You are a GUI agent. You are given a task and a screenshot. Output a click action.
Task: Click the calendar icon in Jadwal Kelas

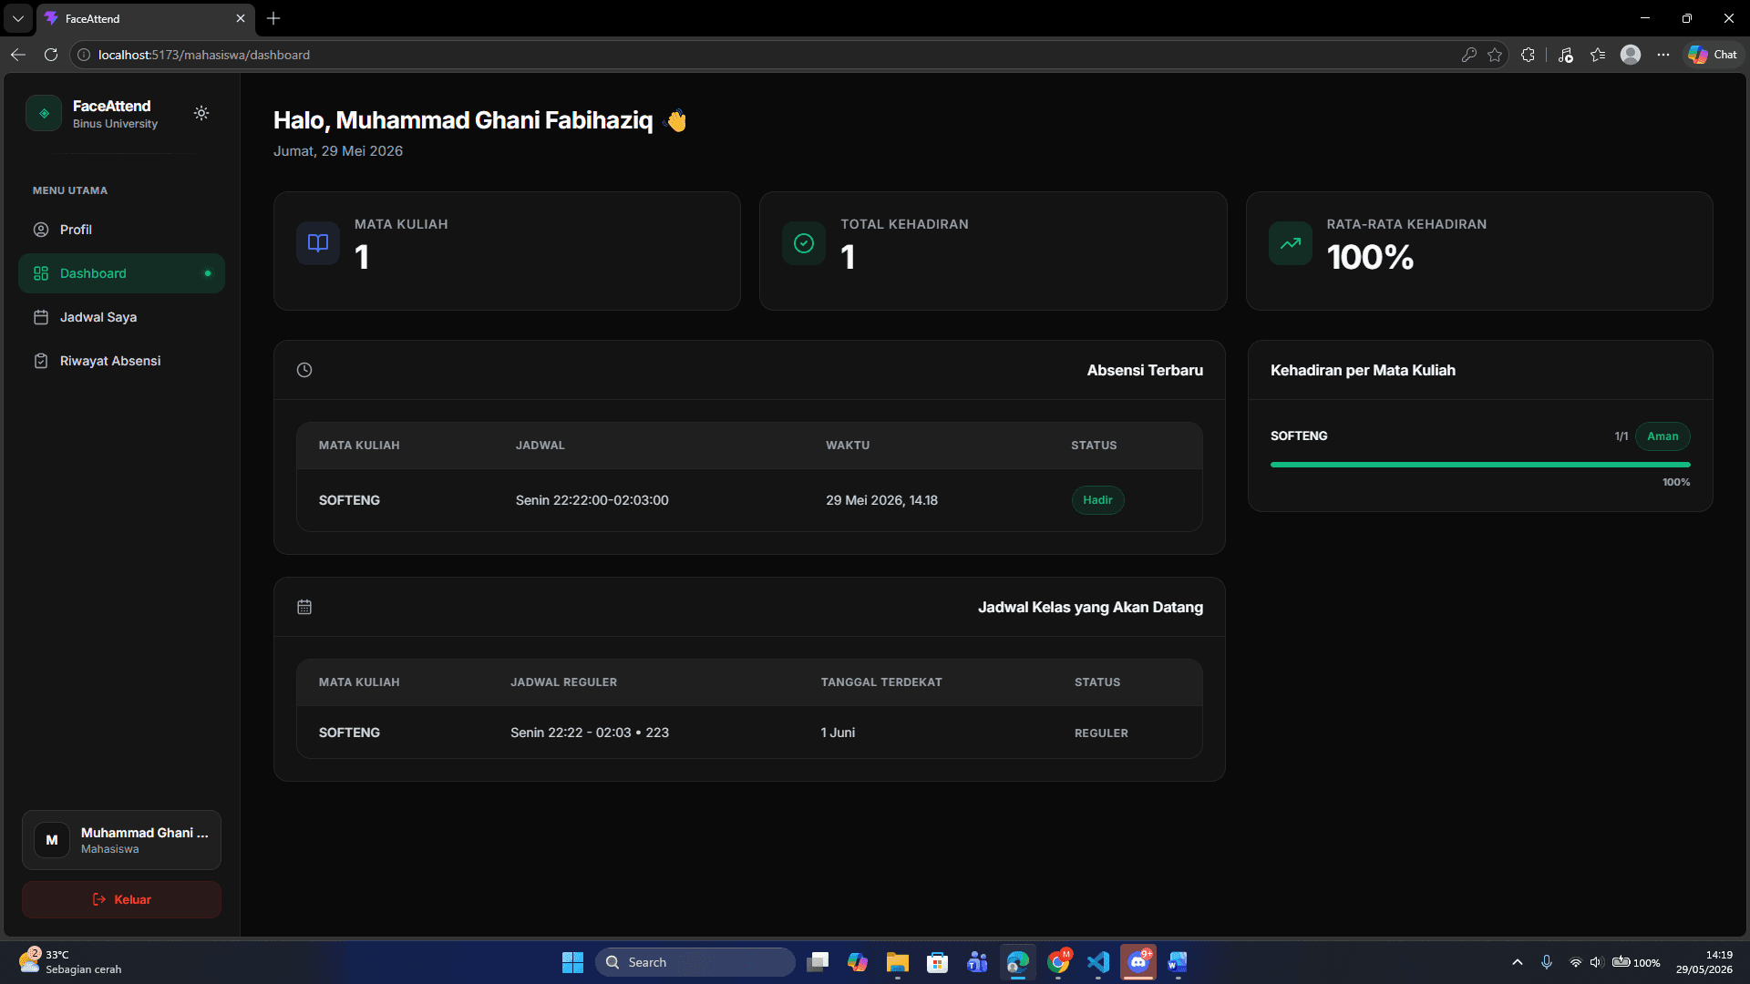point(304,607)
